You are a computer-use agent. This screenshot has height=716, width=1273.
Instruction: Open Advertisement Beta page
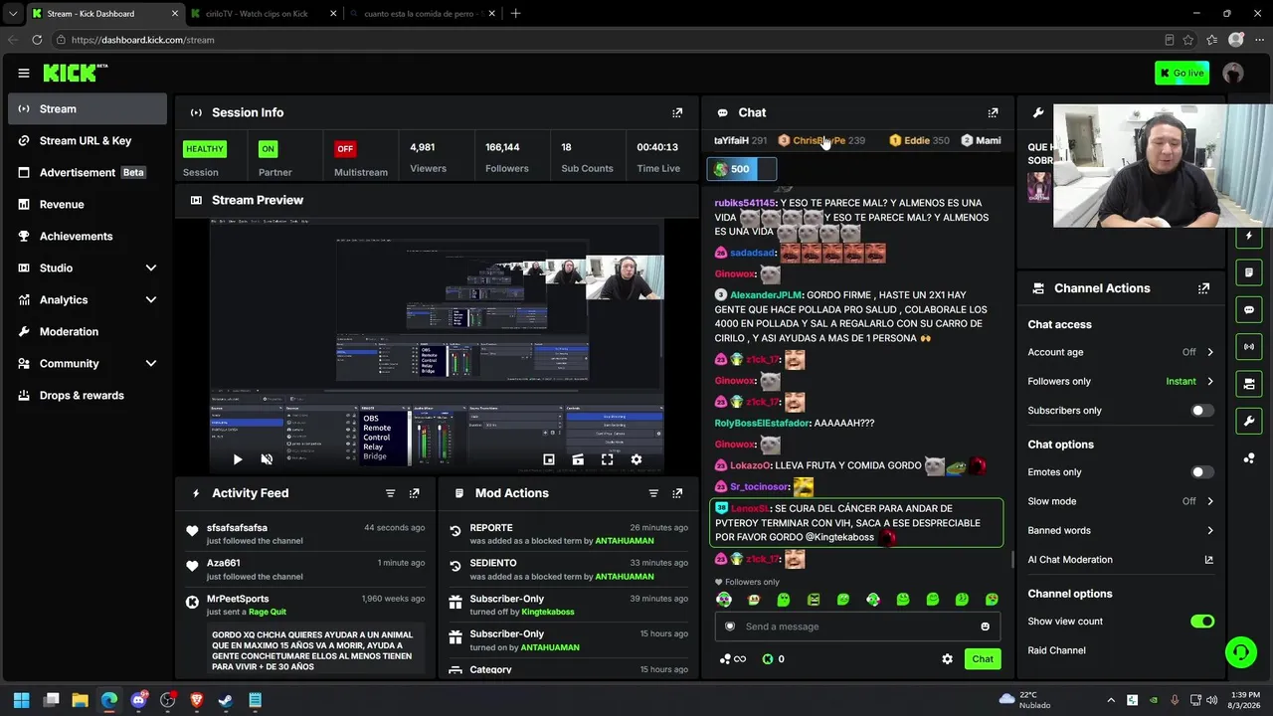click(88, 172)
